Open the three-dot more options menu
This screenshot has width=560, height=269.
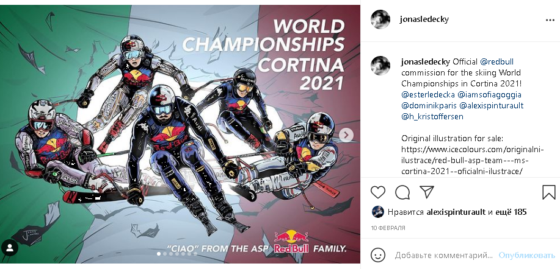pyautogui.click(x=550, y=20)
